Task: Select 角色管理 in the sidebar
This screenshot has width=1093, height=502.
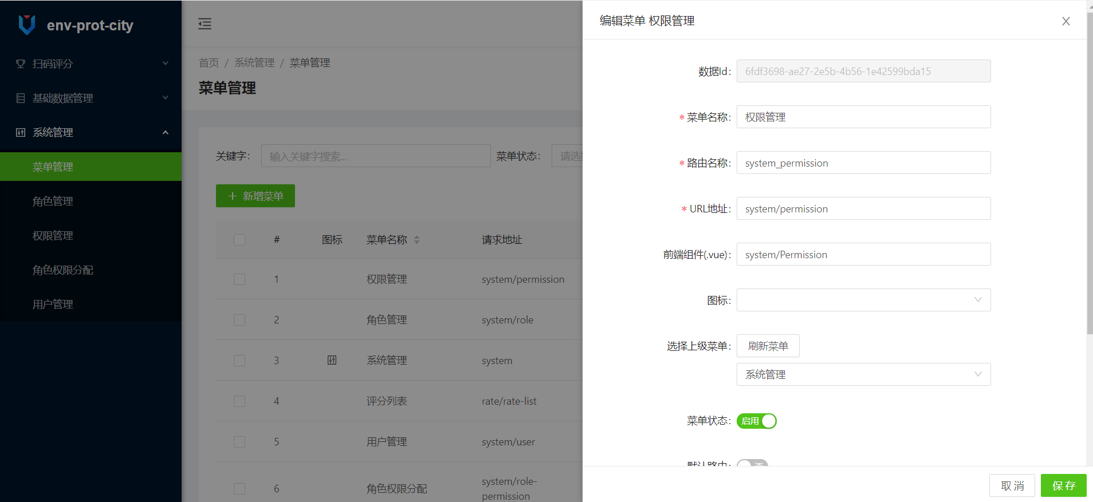Action: click(91, 201)
